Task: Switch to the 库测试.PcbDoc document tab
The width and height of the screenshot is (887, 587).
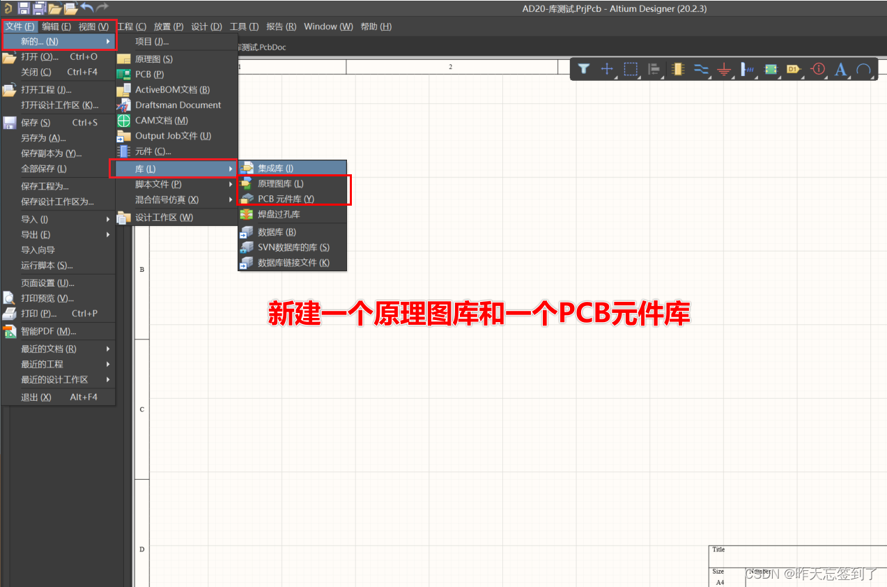Action: click(x=263, y=47)
